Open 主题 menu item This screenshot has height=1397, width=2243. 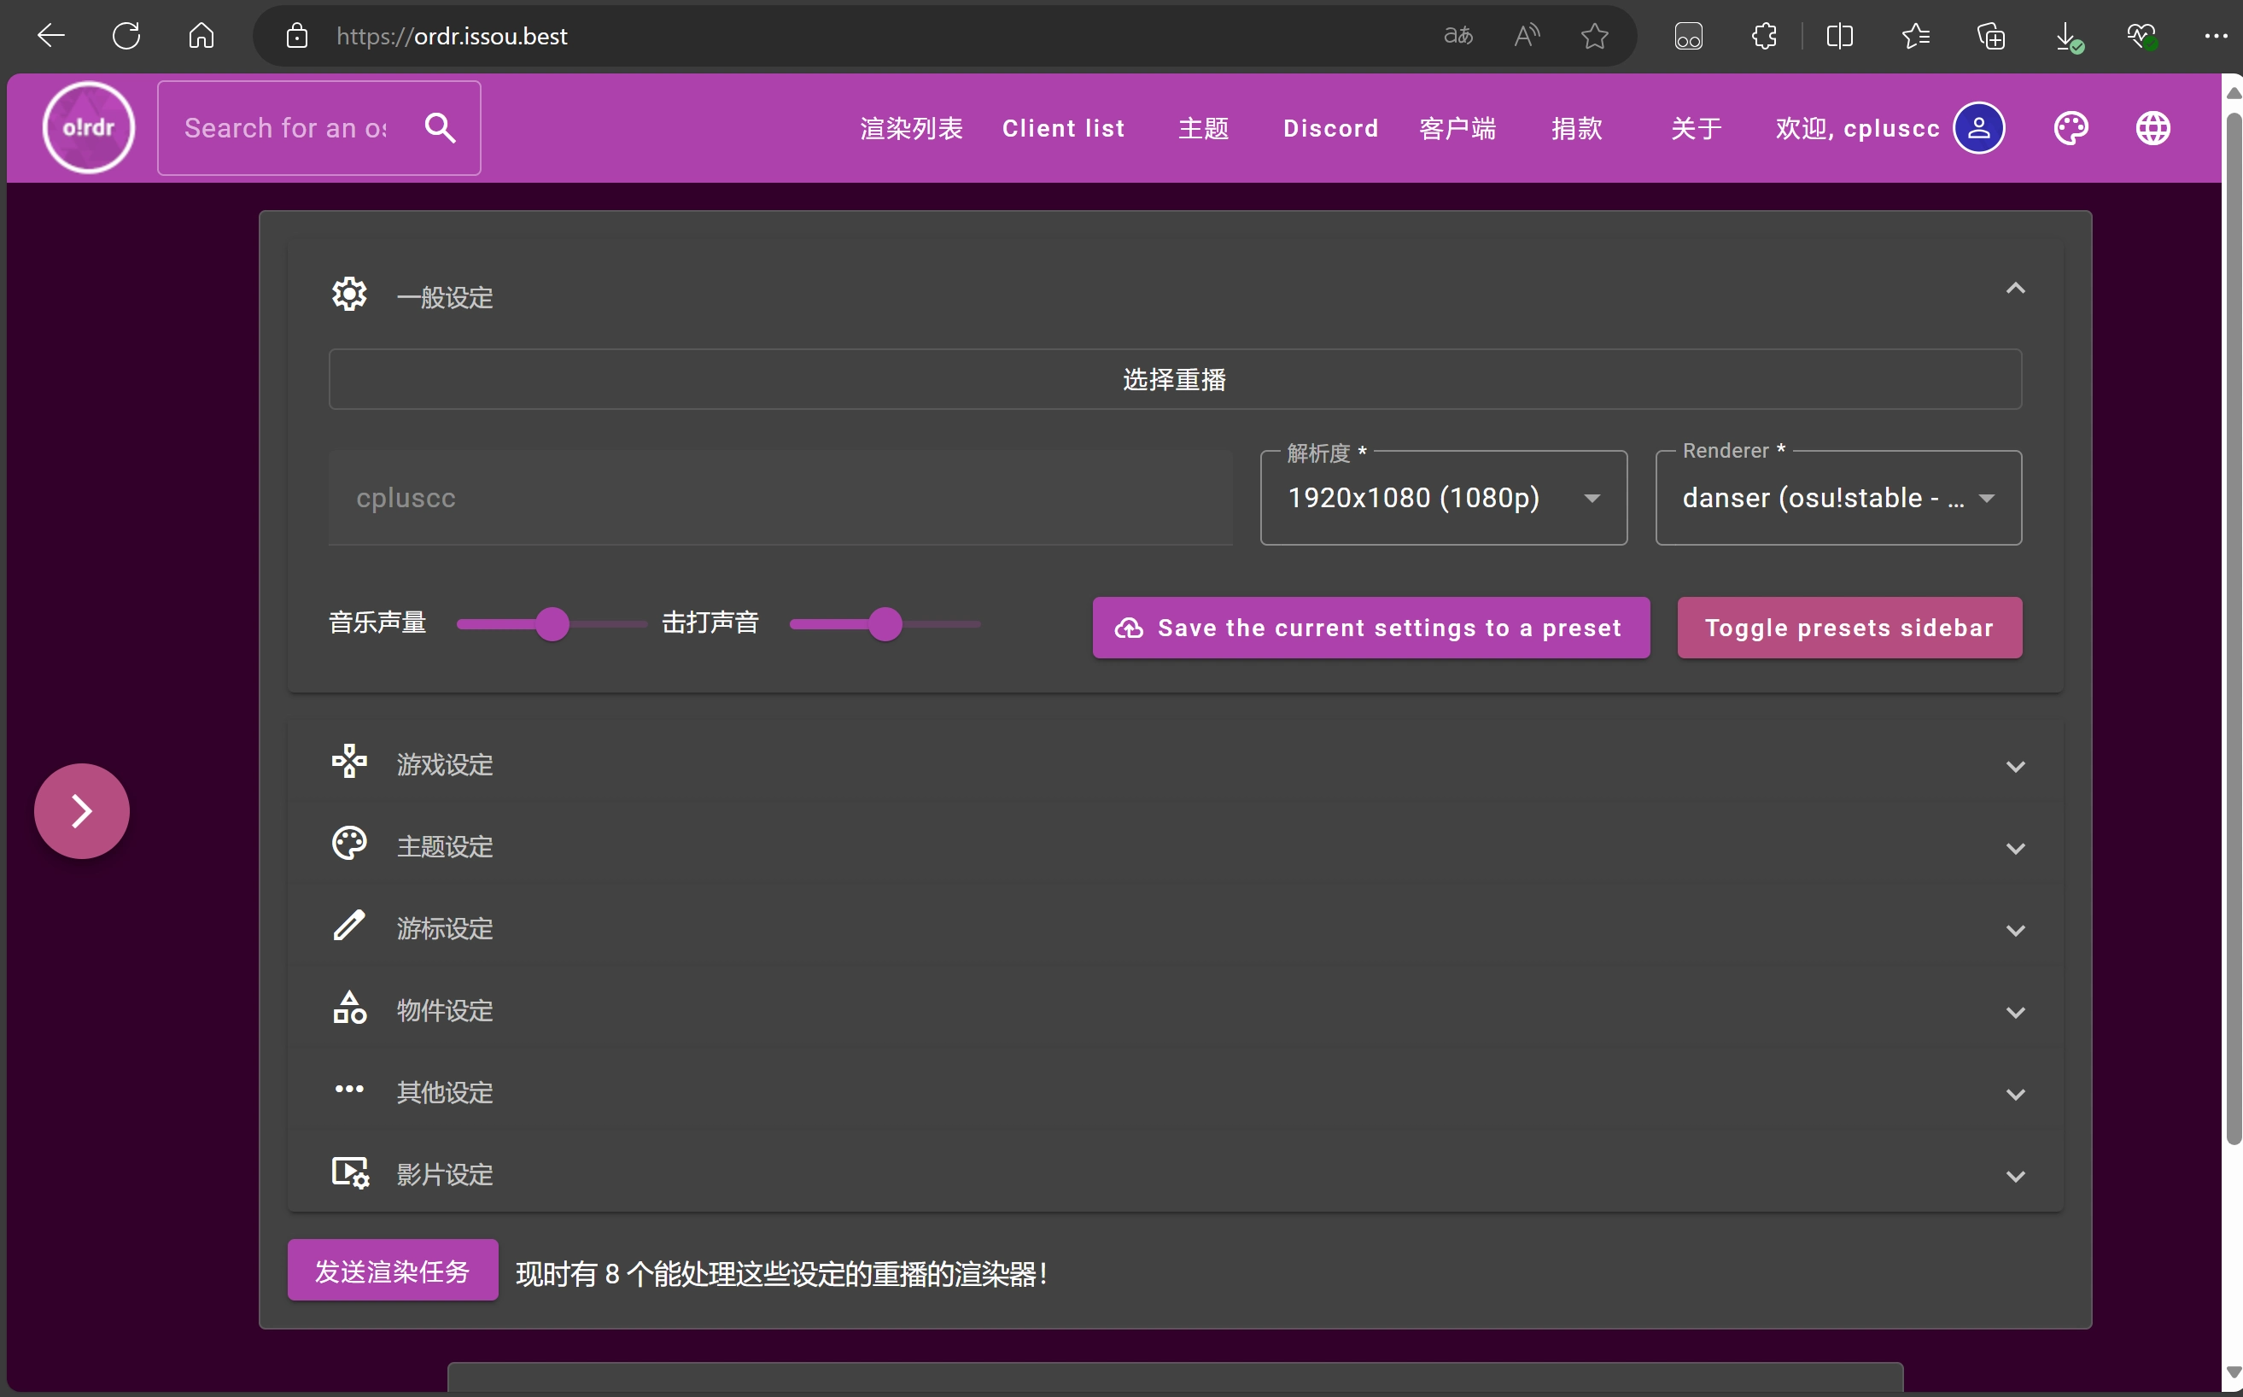pyautogui.click(x=1203, y=128)
